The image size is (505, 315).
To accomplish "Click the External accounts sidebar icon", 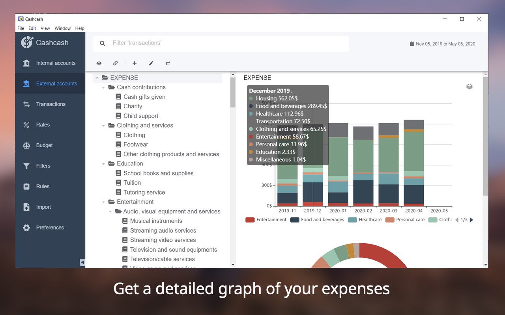I will pyautogui.click(x=26, y=83).
